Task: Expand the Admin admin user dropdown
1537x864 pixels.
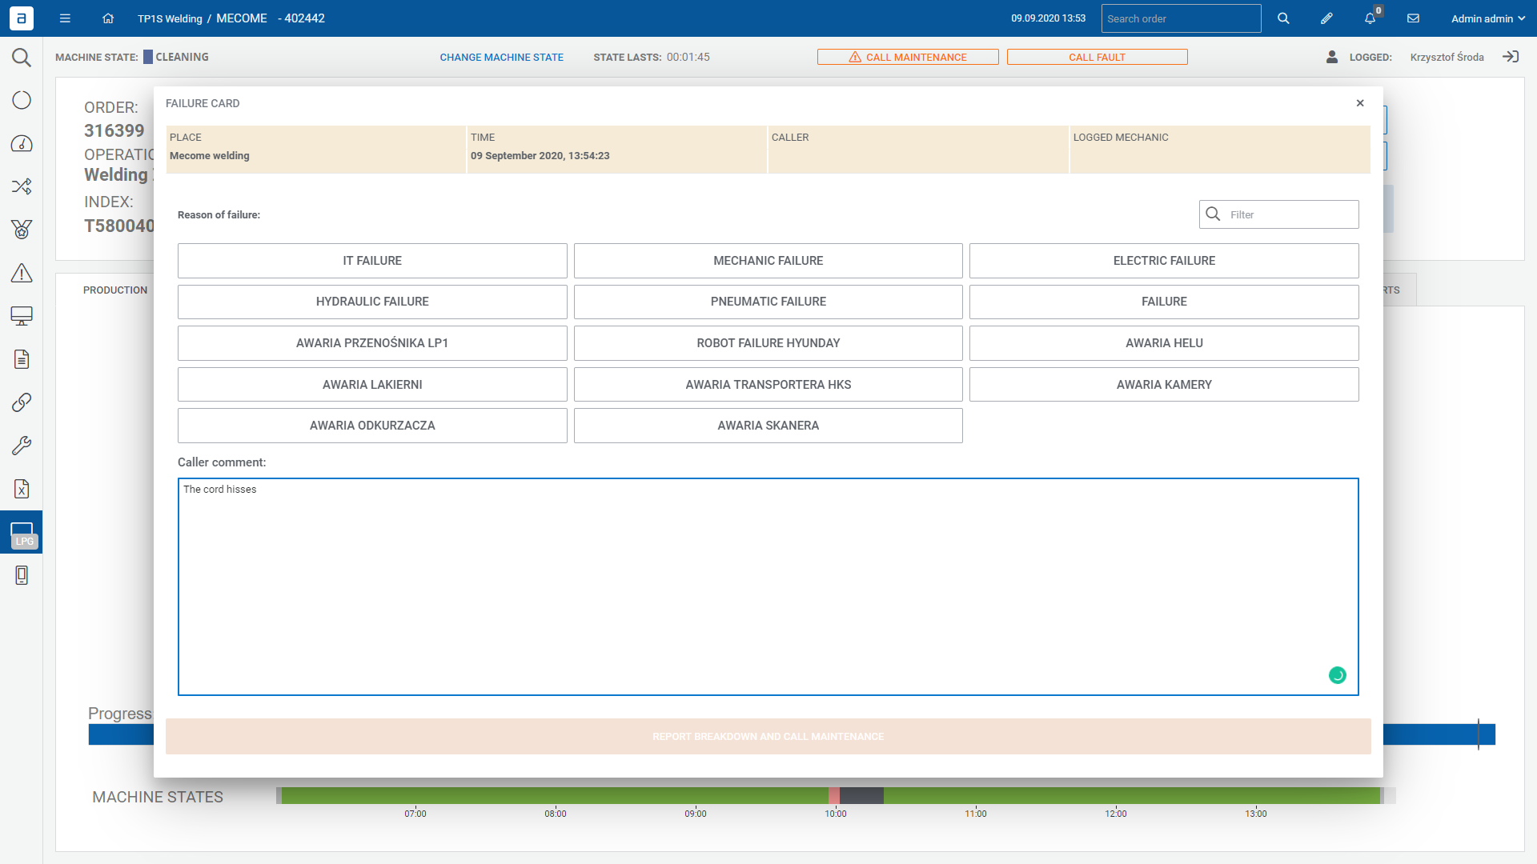Action: click(x=1487, y=18)
